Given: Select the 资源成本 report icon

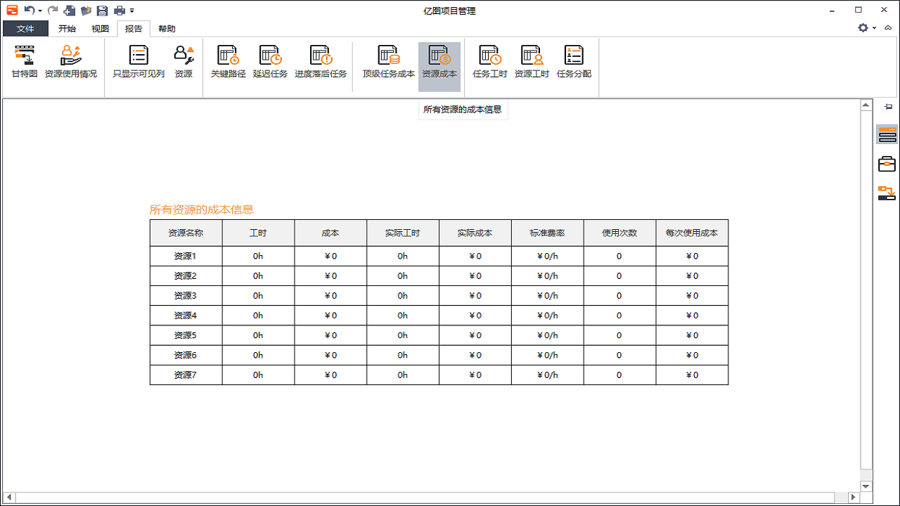Looking at the screenshot, I should pyautogui.click(x=439, y=62).
